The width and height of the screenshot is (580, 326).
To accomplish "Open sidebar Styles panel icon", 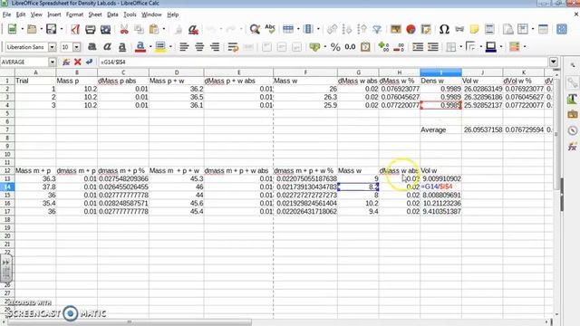I will pos(572,99).
